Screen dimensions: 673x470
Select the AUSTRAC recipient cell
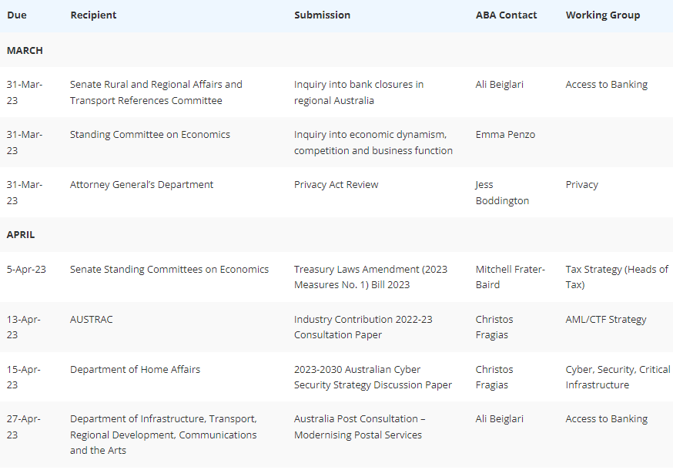pyautogui.click(x=92, y=319)
